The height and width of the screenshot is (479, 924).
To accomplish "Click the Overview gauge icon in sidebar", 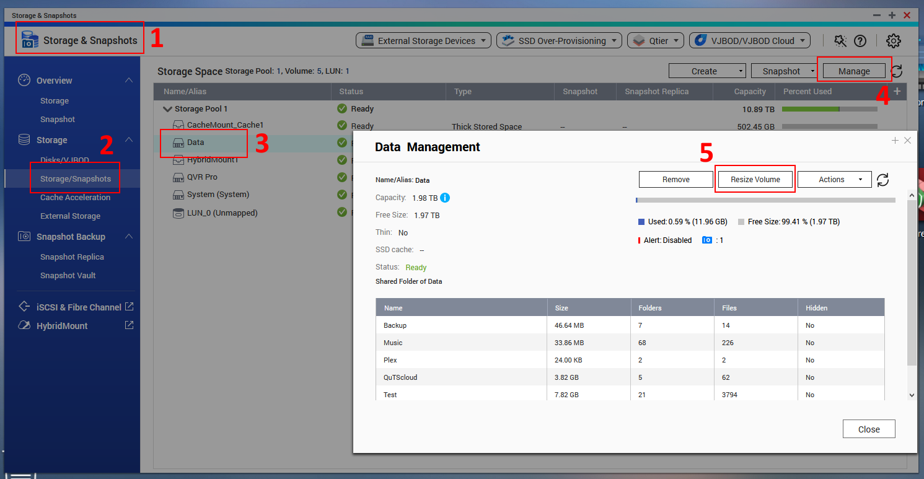I will point(24,81).
